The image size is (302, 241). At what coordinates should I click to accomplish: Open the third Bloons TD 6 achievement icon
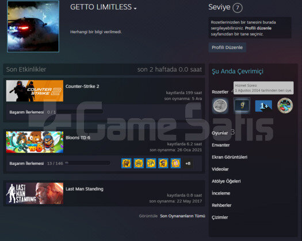coord(151,164)
